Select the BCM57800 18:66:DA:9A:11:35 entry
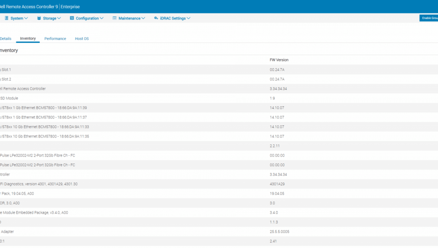The width and height of the screenshot is (438, 248). [x=45, y=137]
